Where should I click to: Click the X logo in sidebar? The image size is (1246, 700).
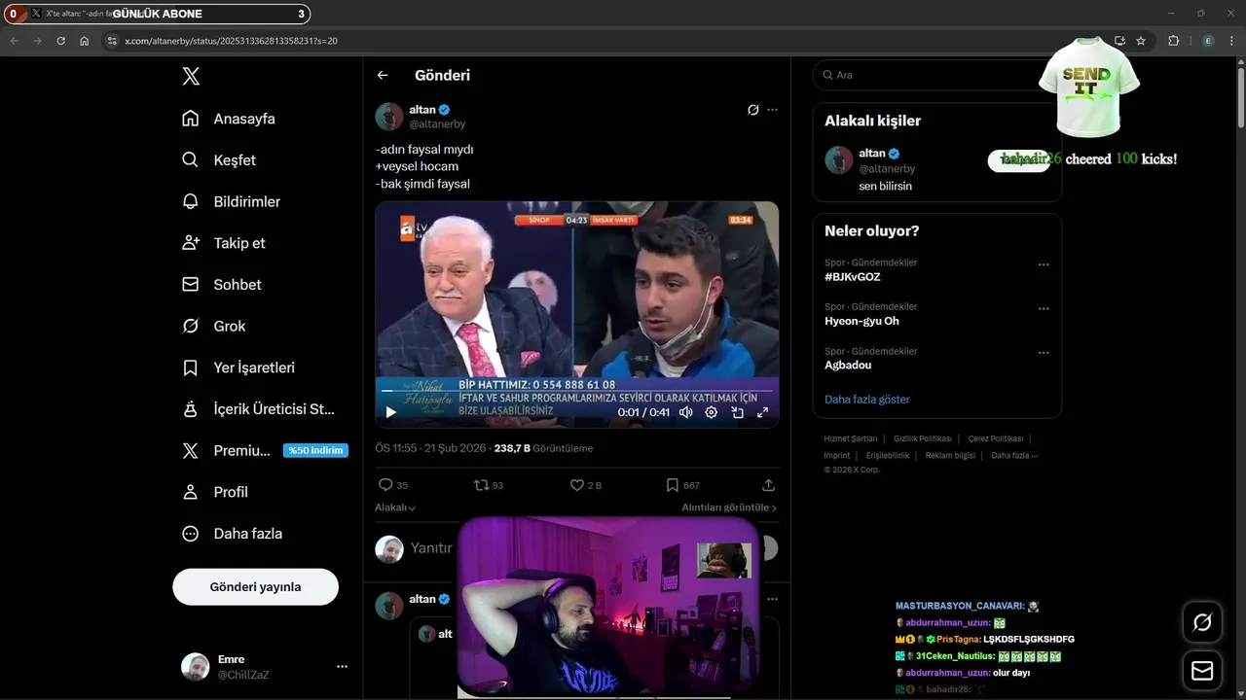[x=191, y=76]
